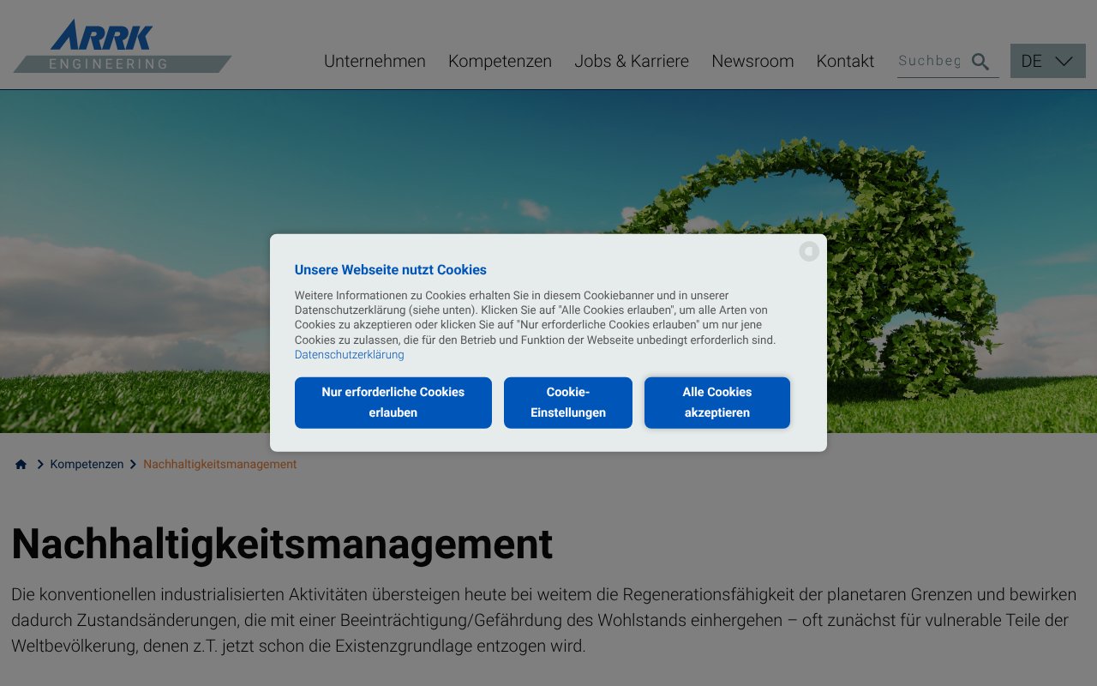Open the Datenschutzerklärung link
The height and width of the screenshot is (686, 1097).
[349, 354]
